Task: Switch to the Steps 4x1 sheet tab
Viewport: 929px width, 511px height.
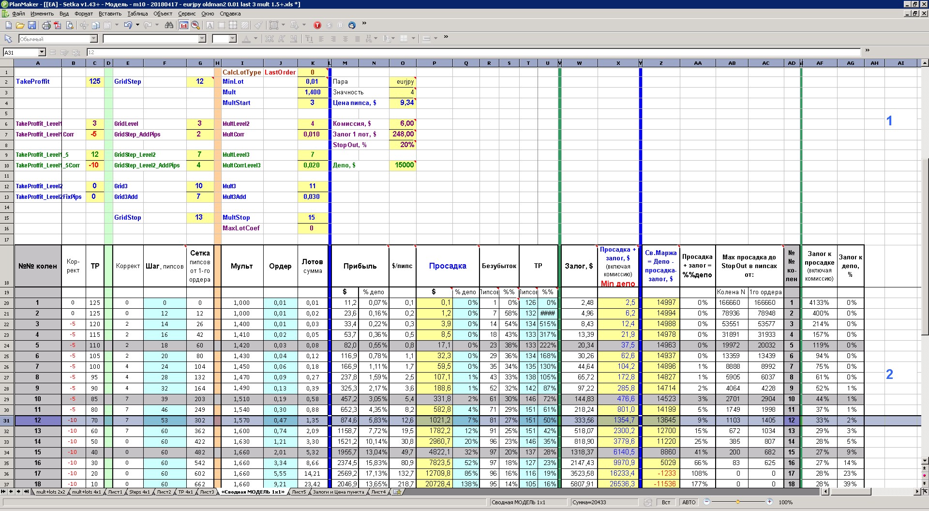Action: (x=139, y=492)
